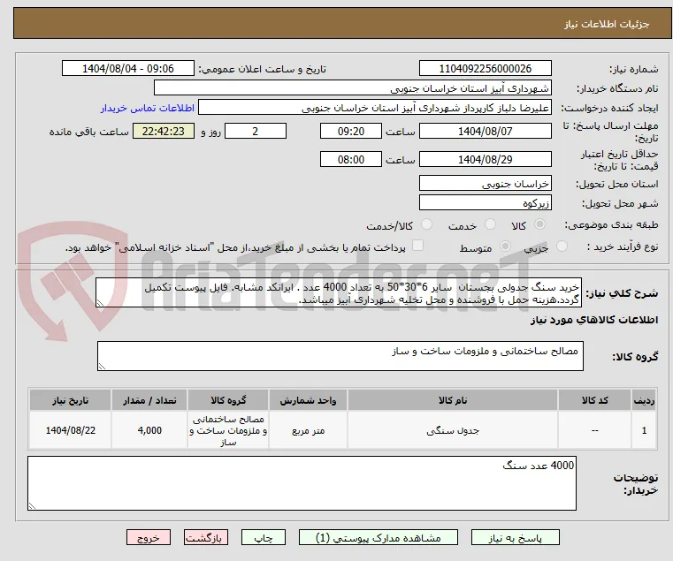This screenshot has width=673, height=561.
Task: Click the شرح کلی نیاز textarea resize grip
Action: coord(101,302)
